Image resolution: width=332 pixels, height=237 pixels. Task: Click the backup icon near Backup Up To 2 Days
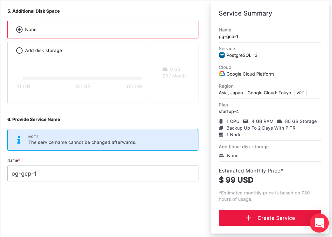click(x=221, y=128)
